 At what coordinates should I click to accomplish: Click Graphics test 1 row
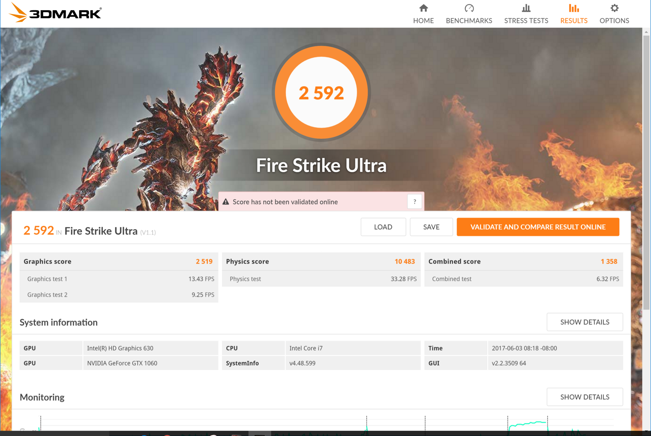click(x=119, y=279)
